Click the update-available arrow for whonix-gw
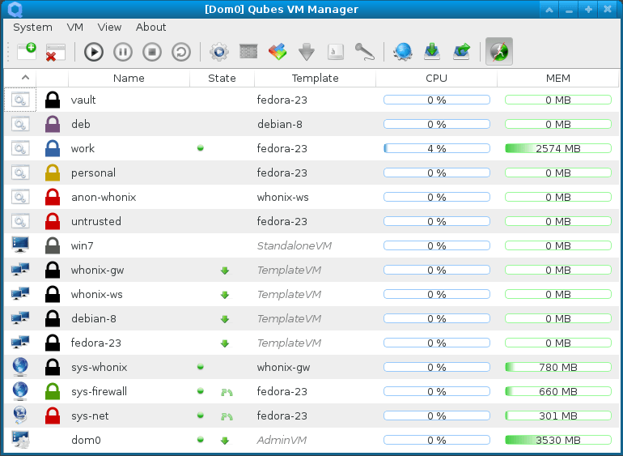The height and width of the screenshot is (456, 623). click(225, 271)
